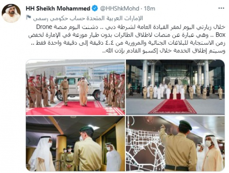Image resolution: width=229 pixels, height=173 pixels.
Task: Click the Arabic tweet text body
Action: click(x=127, y=39)
